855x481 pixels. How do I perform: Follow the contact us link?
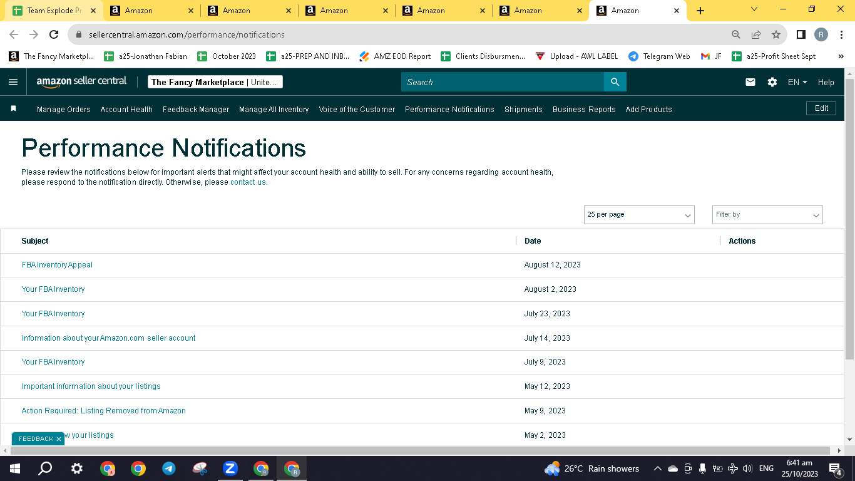tap(248, 182)
